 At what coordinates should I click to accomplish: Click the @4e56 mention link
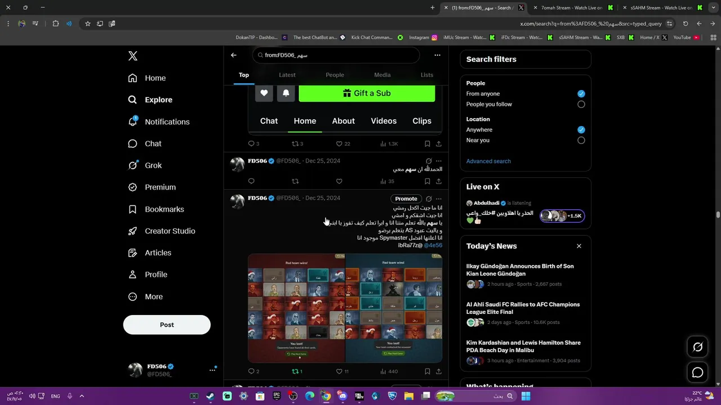click(x=433, y=245)
